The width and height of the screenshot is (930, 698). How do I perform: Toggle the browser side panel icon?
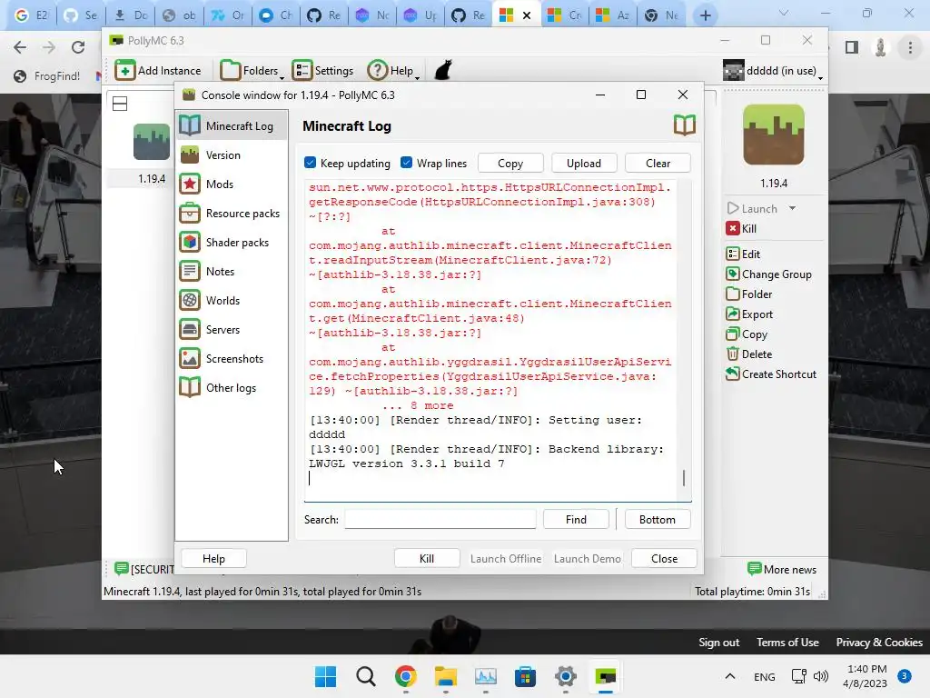pos(852,47)
